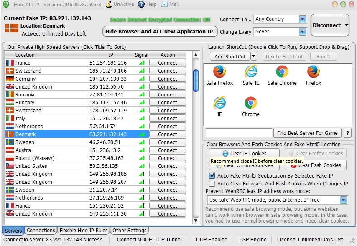Select the United Kingdom 149.255.111.30 row
Image resolution: width=357 pixels, height=246 pixels.
pos(77,213)
